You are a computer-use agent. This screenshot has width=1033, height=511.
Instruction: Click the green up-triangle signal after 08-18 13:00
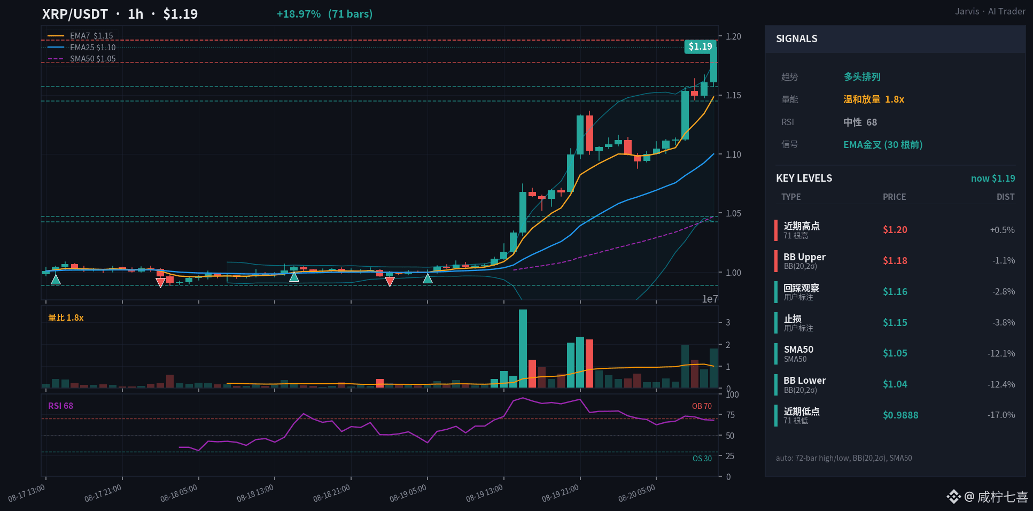(x=294, y=276)
